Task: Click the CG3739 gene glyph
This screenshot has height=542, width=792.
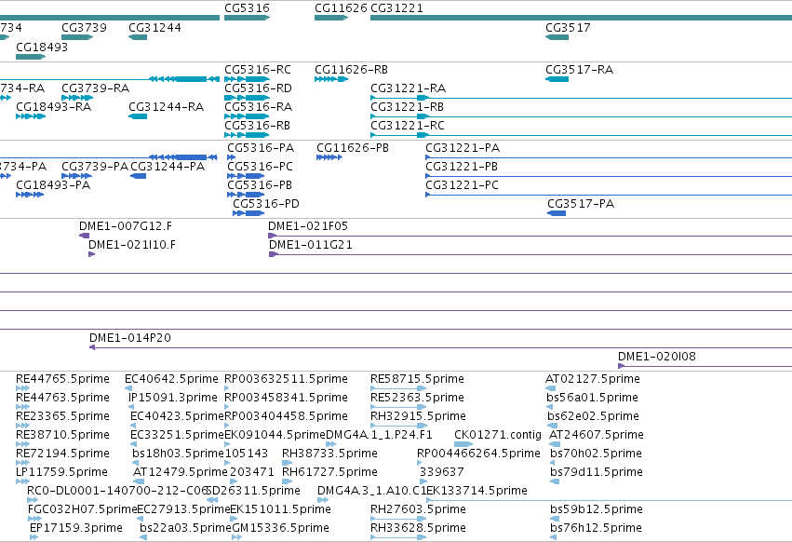Action: (77, 37)
